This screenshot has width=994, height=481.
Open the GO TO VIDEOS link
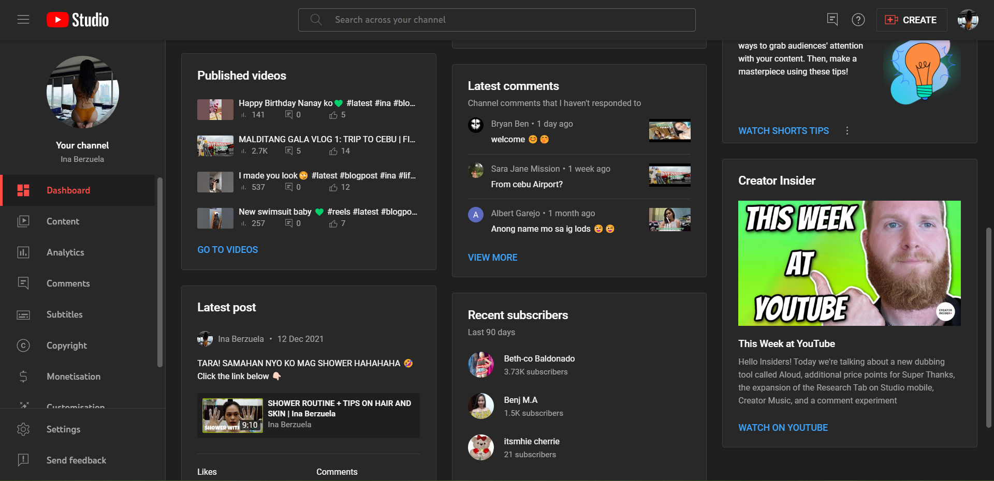[x=227, y=250]
